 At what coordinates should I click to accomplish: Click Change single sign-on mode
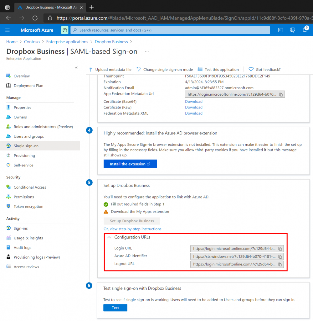(165, 69)
